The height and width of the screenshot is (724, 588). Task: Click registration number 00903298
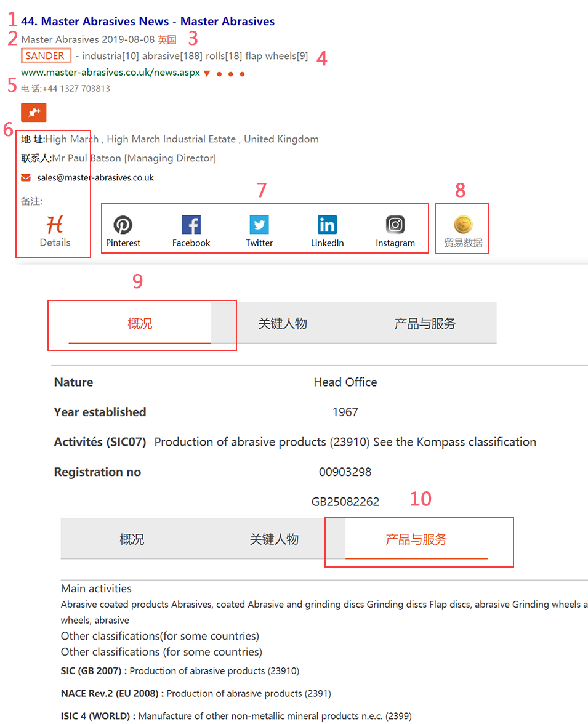point(345,472)
